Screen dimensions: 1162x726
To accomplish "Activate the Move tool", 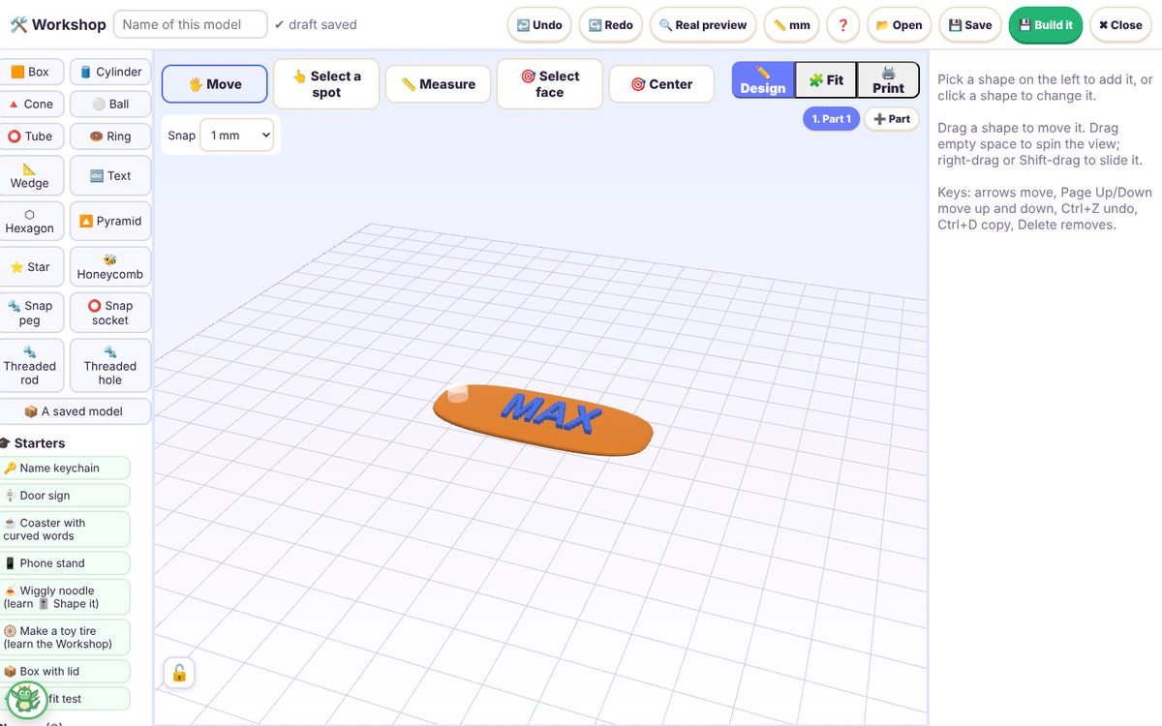I will pos(215,84).
